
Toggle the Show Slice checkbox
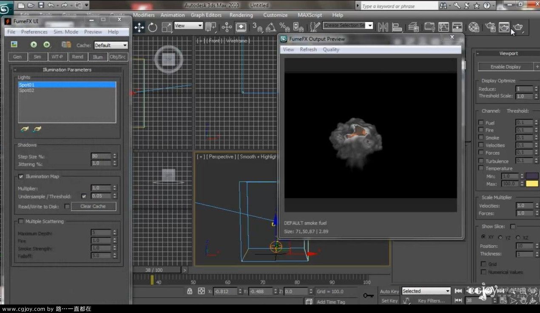(x=513, y=227)
